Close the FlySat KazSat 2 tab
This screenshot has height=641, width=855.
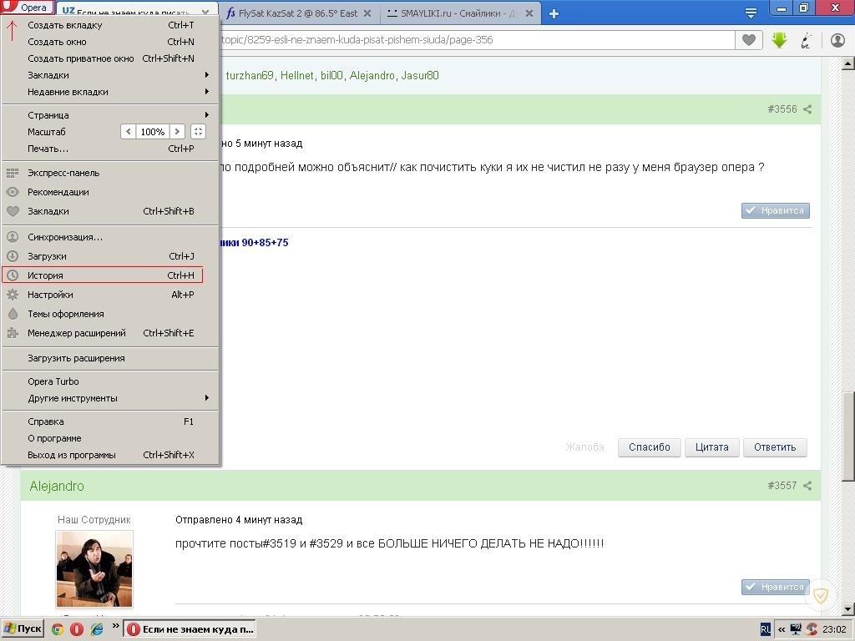[x=367, y=13]
